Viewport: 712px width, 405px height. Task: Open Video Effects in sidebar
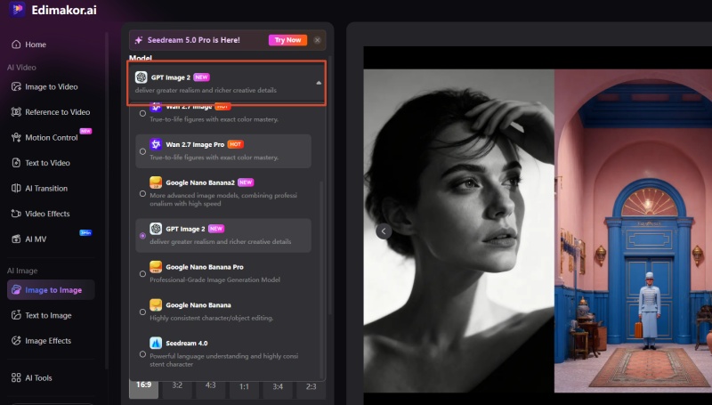click(x=51, y=214)
